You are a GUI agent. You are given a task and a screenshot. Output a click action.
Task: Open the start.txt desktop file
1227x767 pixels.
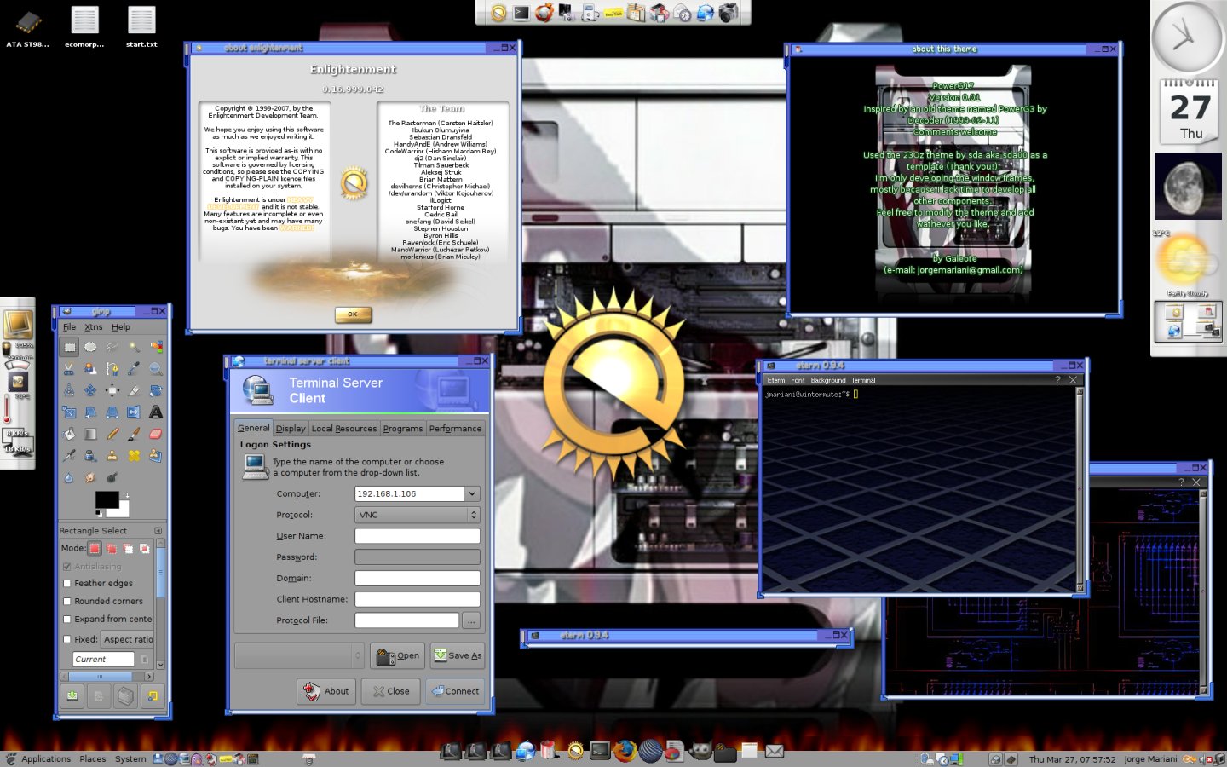[141, 26]
